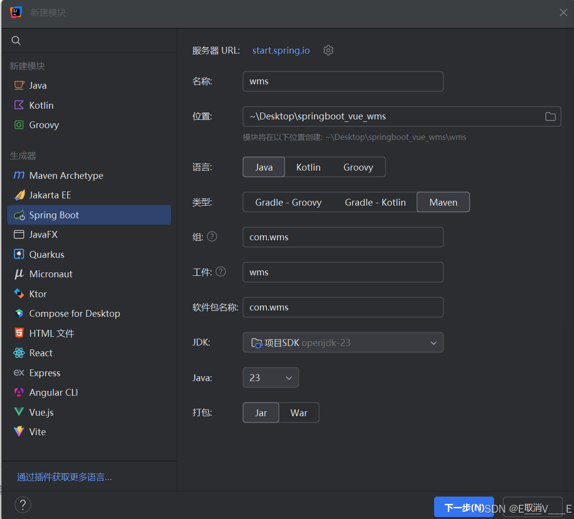
Task: Click the Compose for Desktop icon
Action: pyautogui.click(x=19, y=313)
